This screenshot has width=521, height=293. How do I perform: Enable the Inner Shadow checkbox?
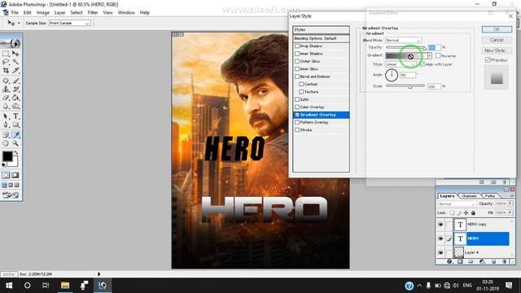(297, 54)
